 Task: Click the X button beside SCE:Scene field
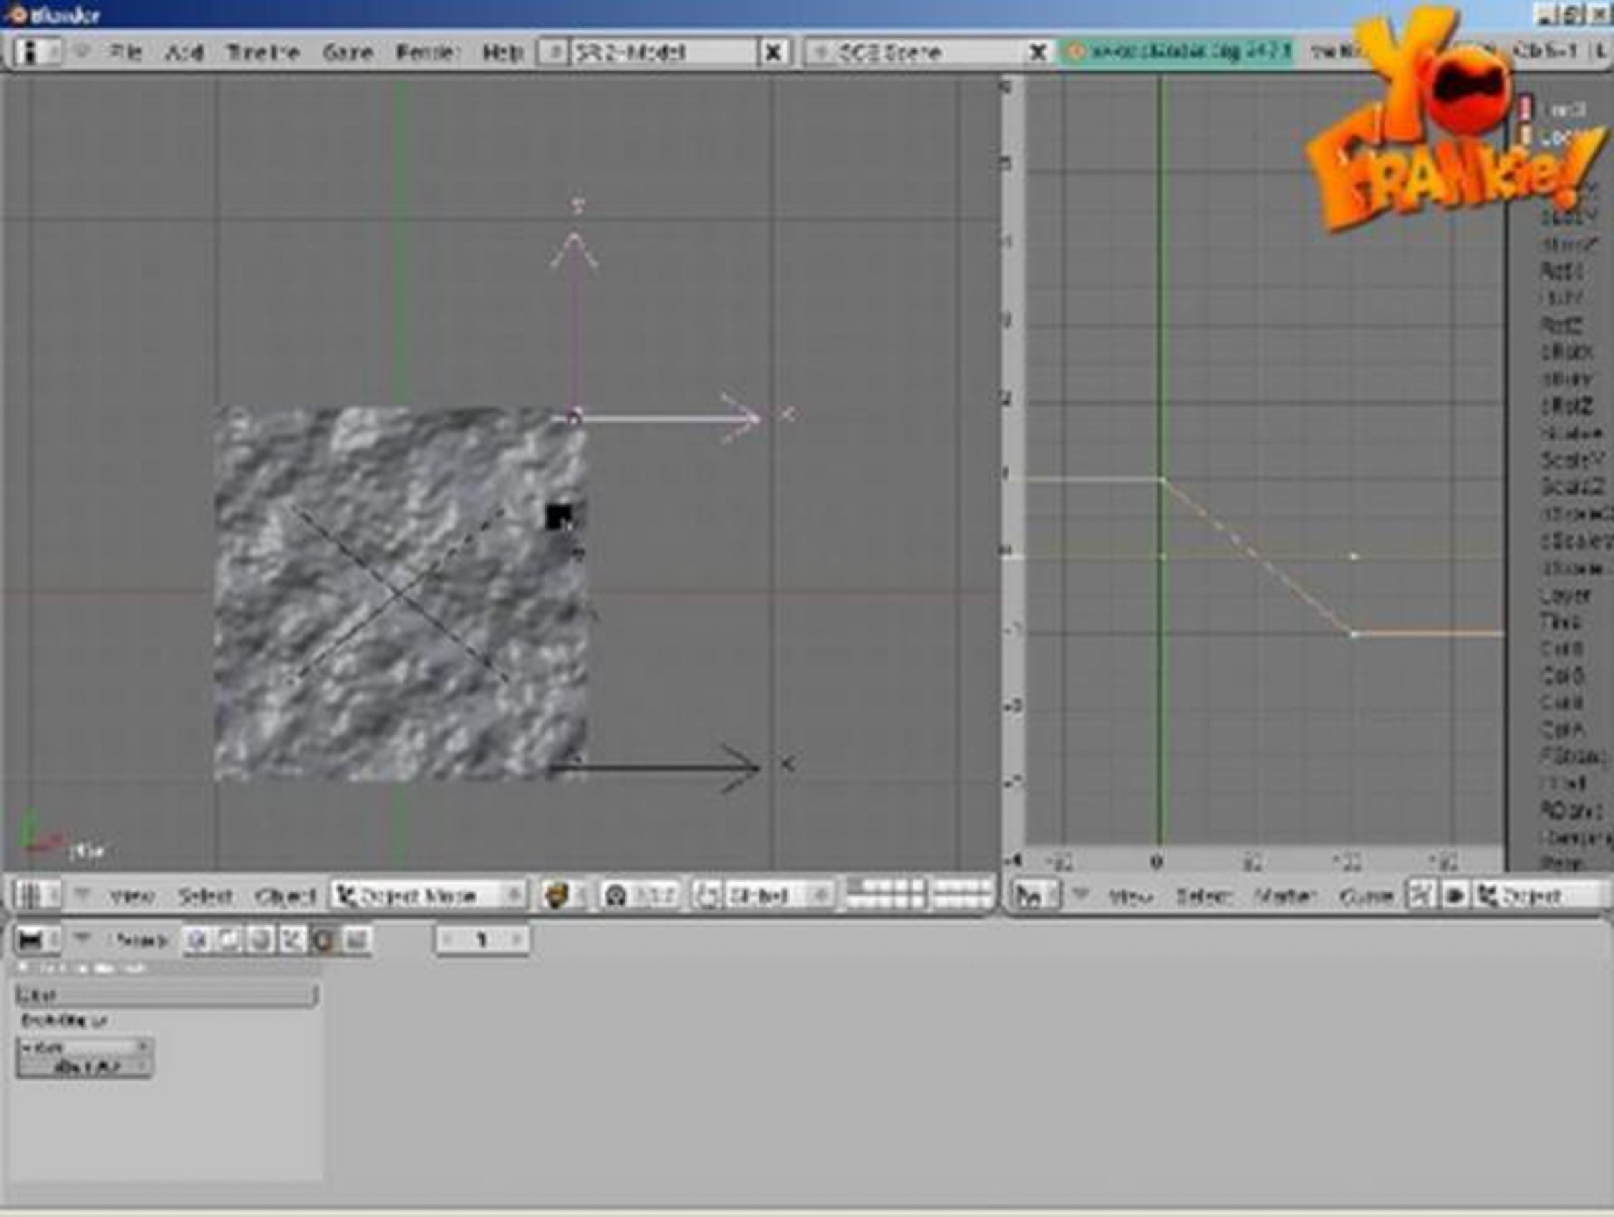pos(1037,52)
